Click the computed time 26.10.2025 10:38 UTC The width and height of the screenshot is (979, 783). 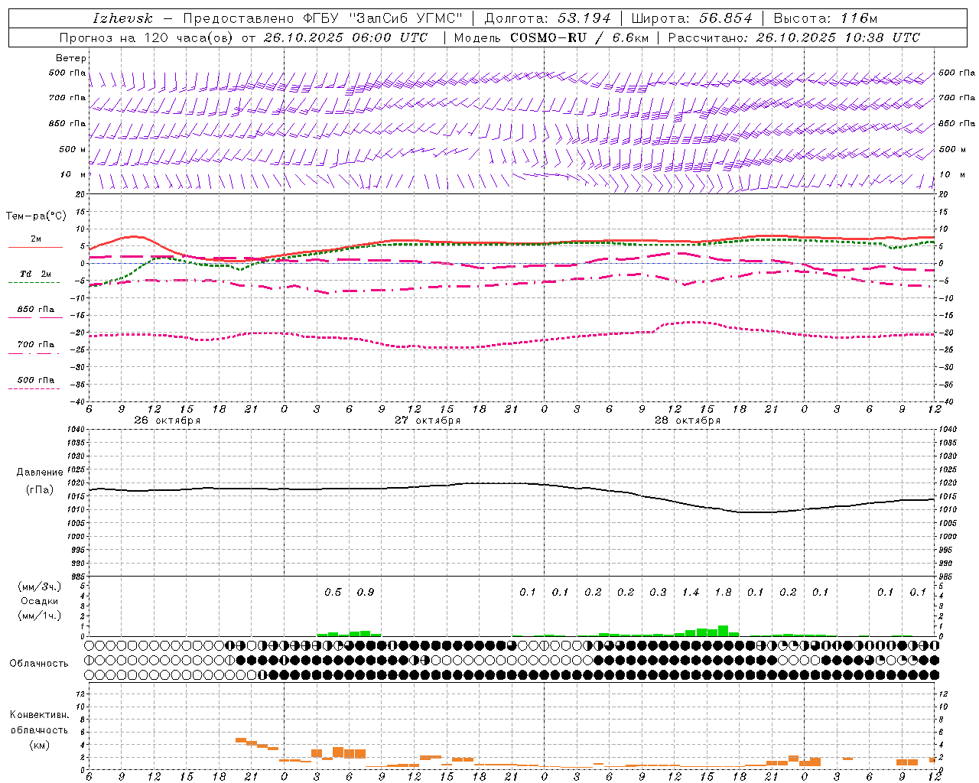point(838,37)
